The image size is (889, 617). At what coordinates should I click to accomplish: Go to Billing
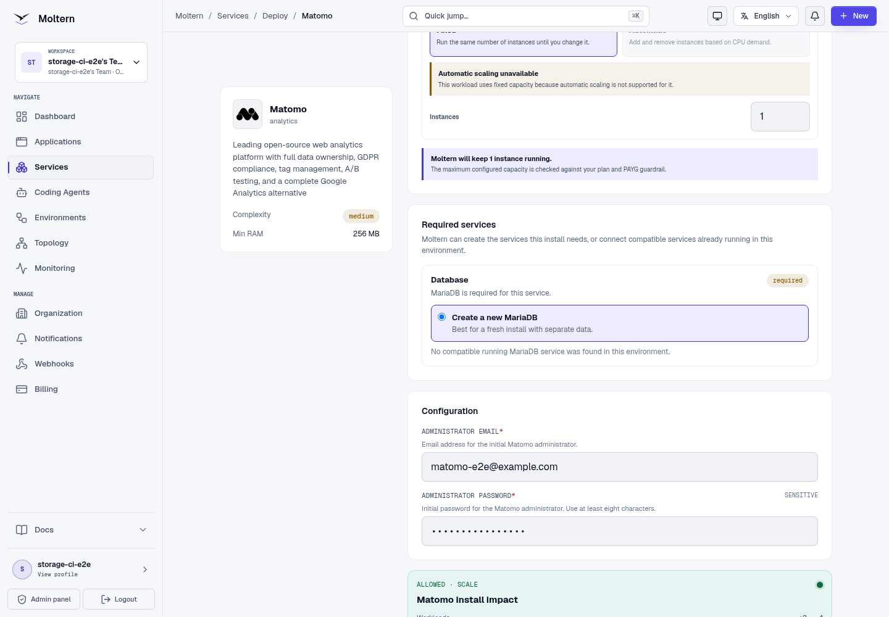[x=80, y=389]
